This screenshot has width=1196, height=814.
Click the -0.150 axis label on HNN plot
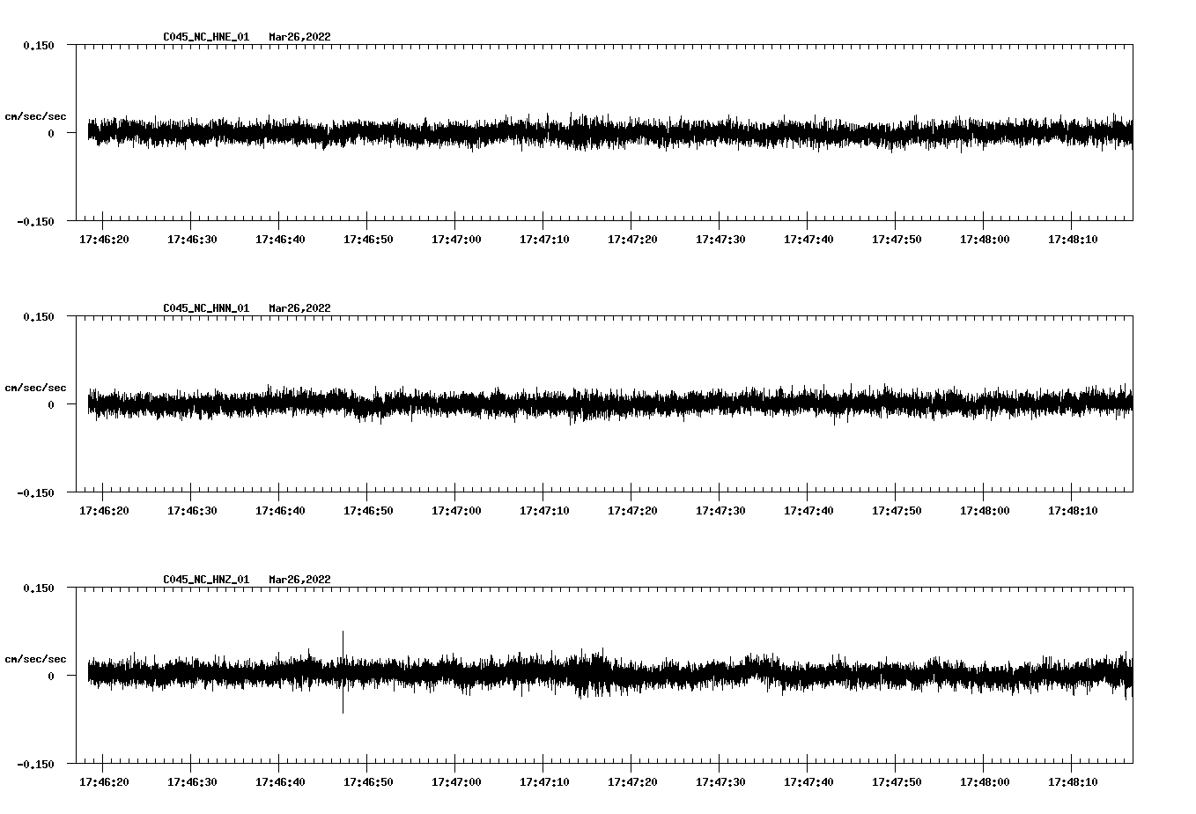coord(35,493)
